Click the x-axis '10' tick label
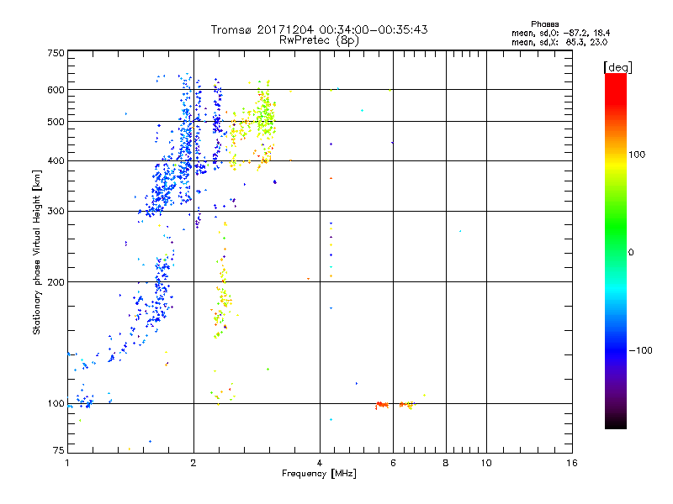The height and width of the screenshot is (504, 673). point(486,463)
